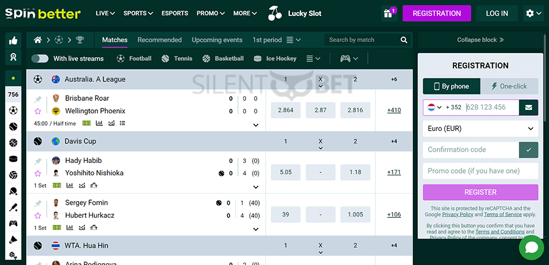
Task: Click the envelope send-code button
Action: point(529,107)
